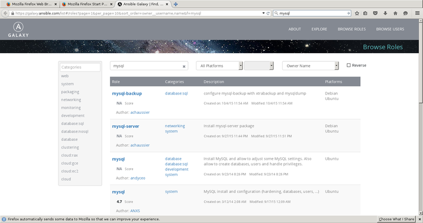Open the mysql-backup role
This screenshot has width=423, height=223.
(127, 93)
